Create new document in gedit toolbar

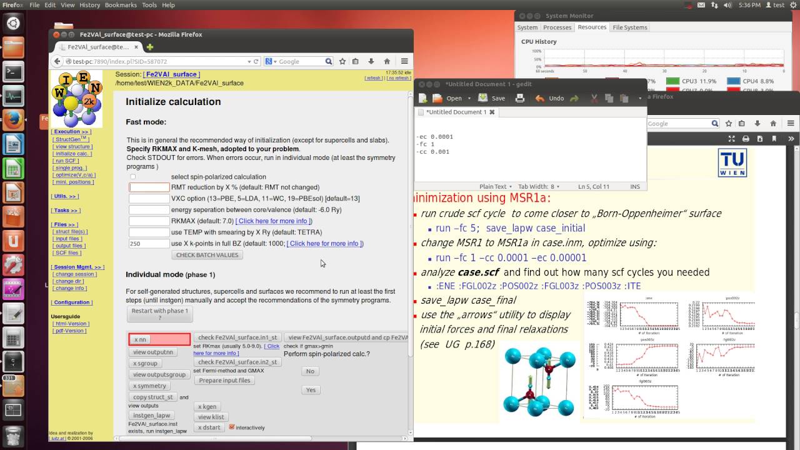coord(423,98)
